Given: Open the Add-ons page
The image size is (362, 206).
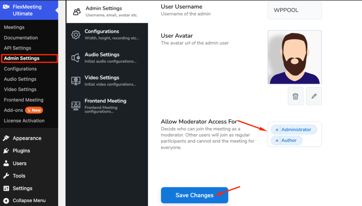Looking at the screenshot, I should 13,110.
